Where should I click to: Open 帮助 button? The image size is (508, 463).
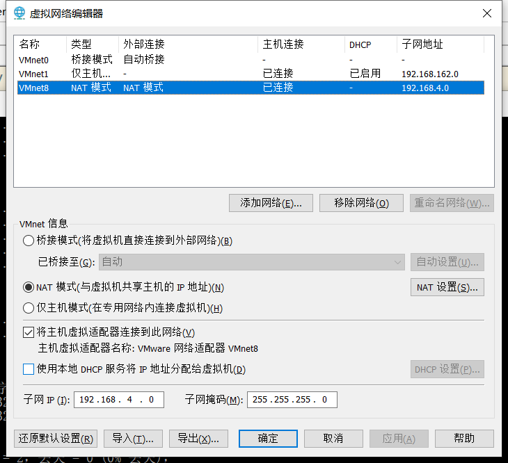coord(464,439)
